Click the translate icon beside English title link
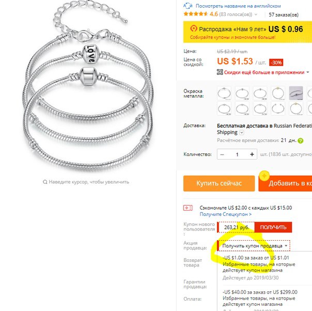Image resolution: width=312 pixels, height=311 pixels. click(x=188, y=6)
